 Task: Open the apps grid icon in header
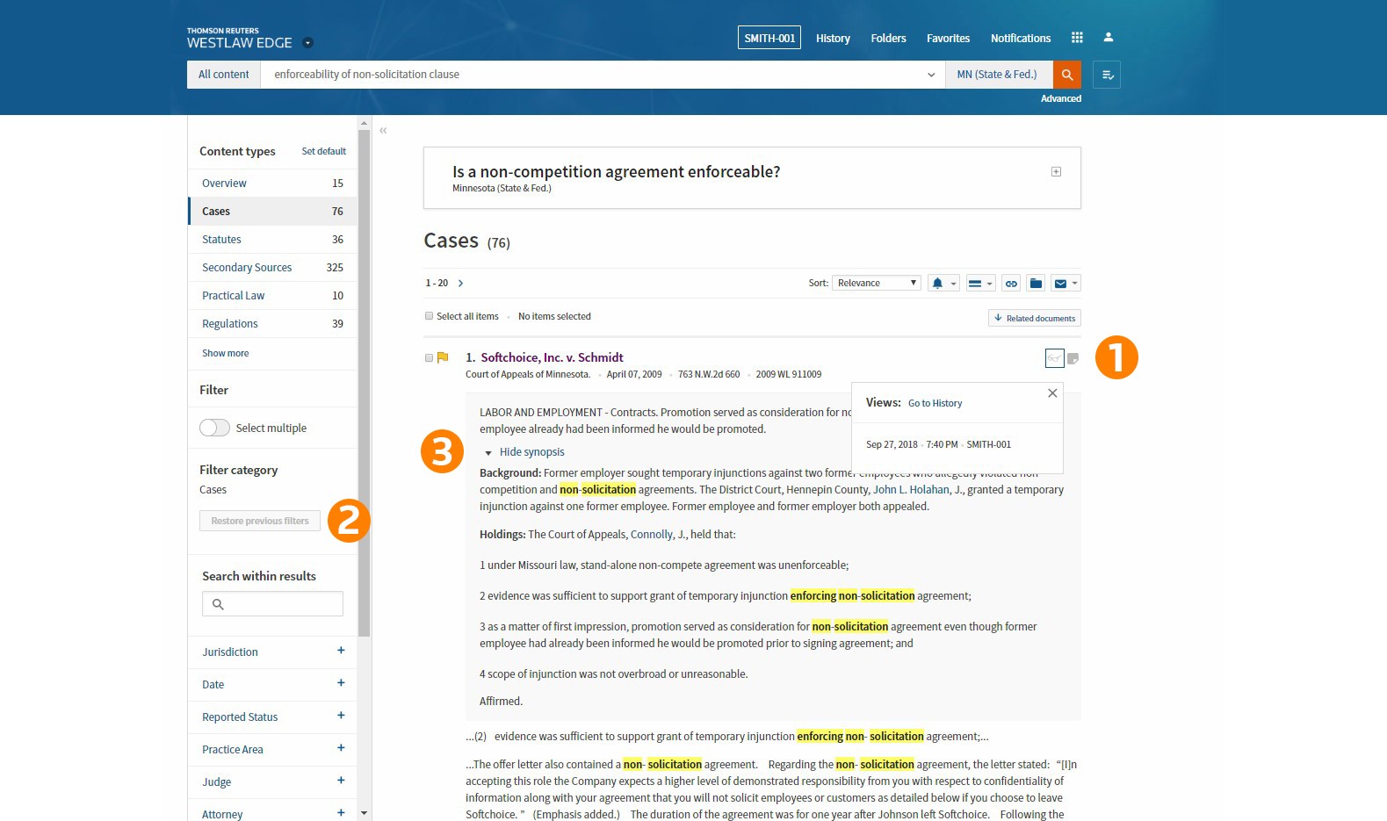pos(1077,38)
